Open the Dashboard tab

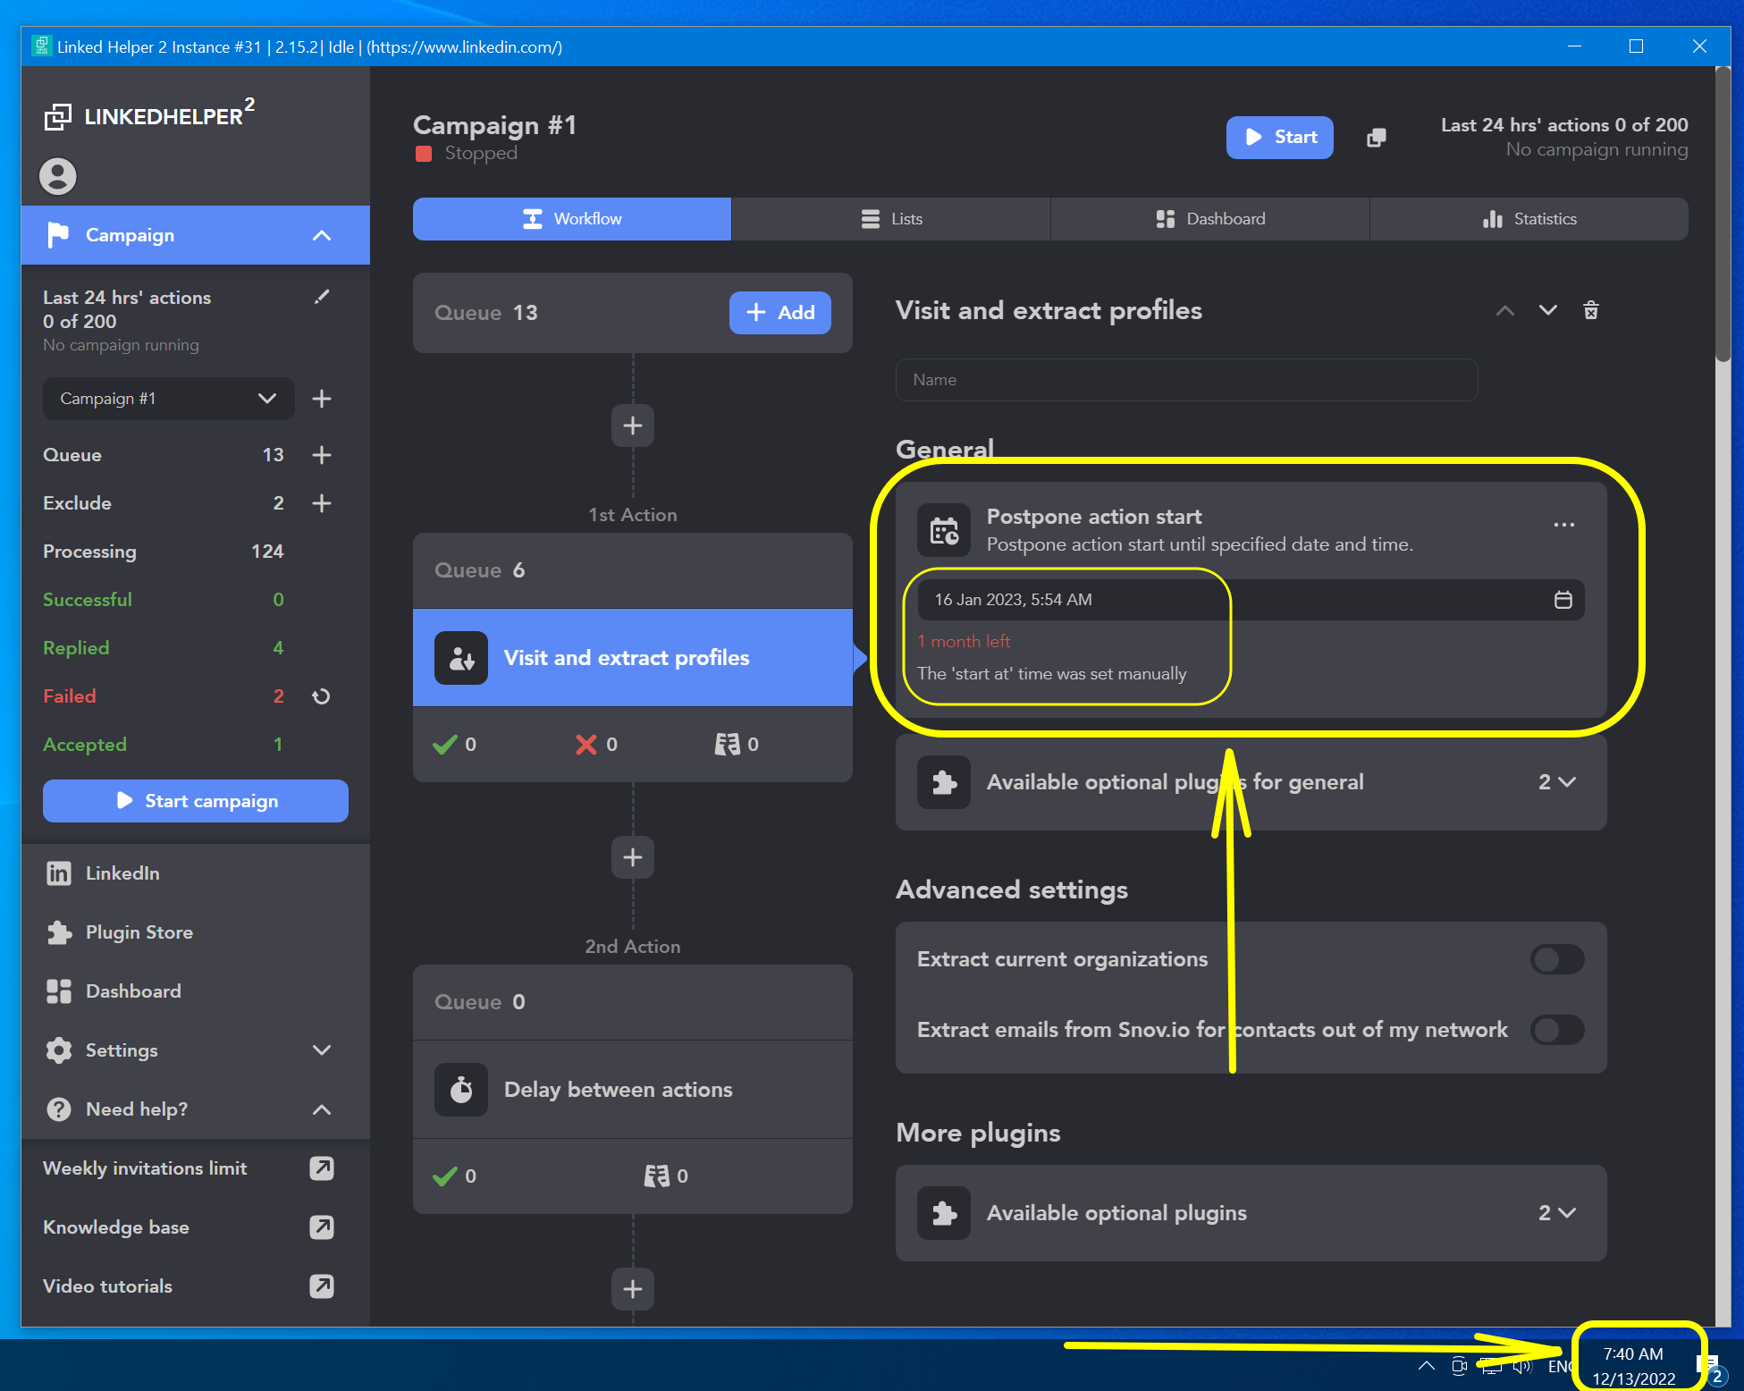(x=1210, y=219)
